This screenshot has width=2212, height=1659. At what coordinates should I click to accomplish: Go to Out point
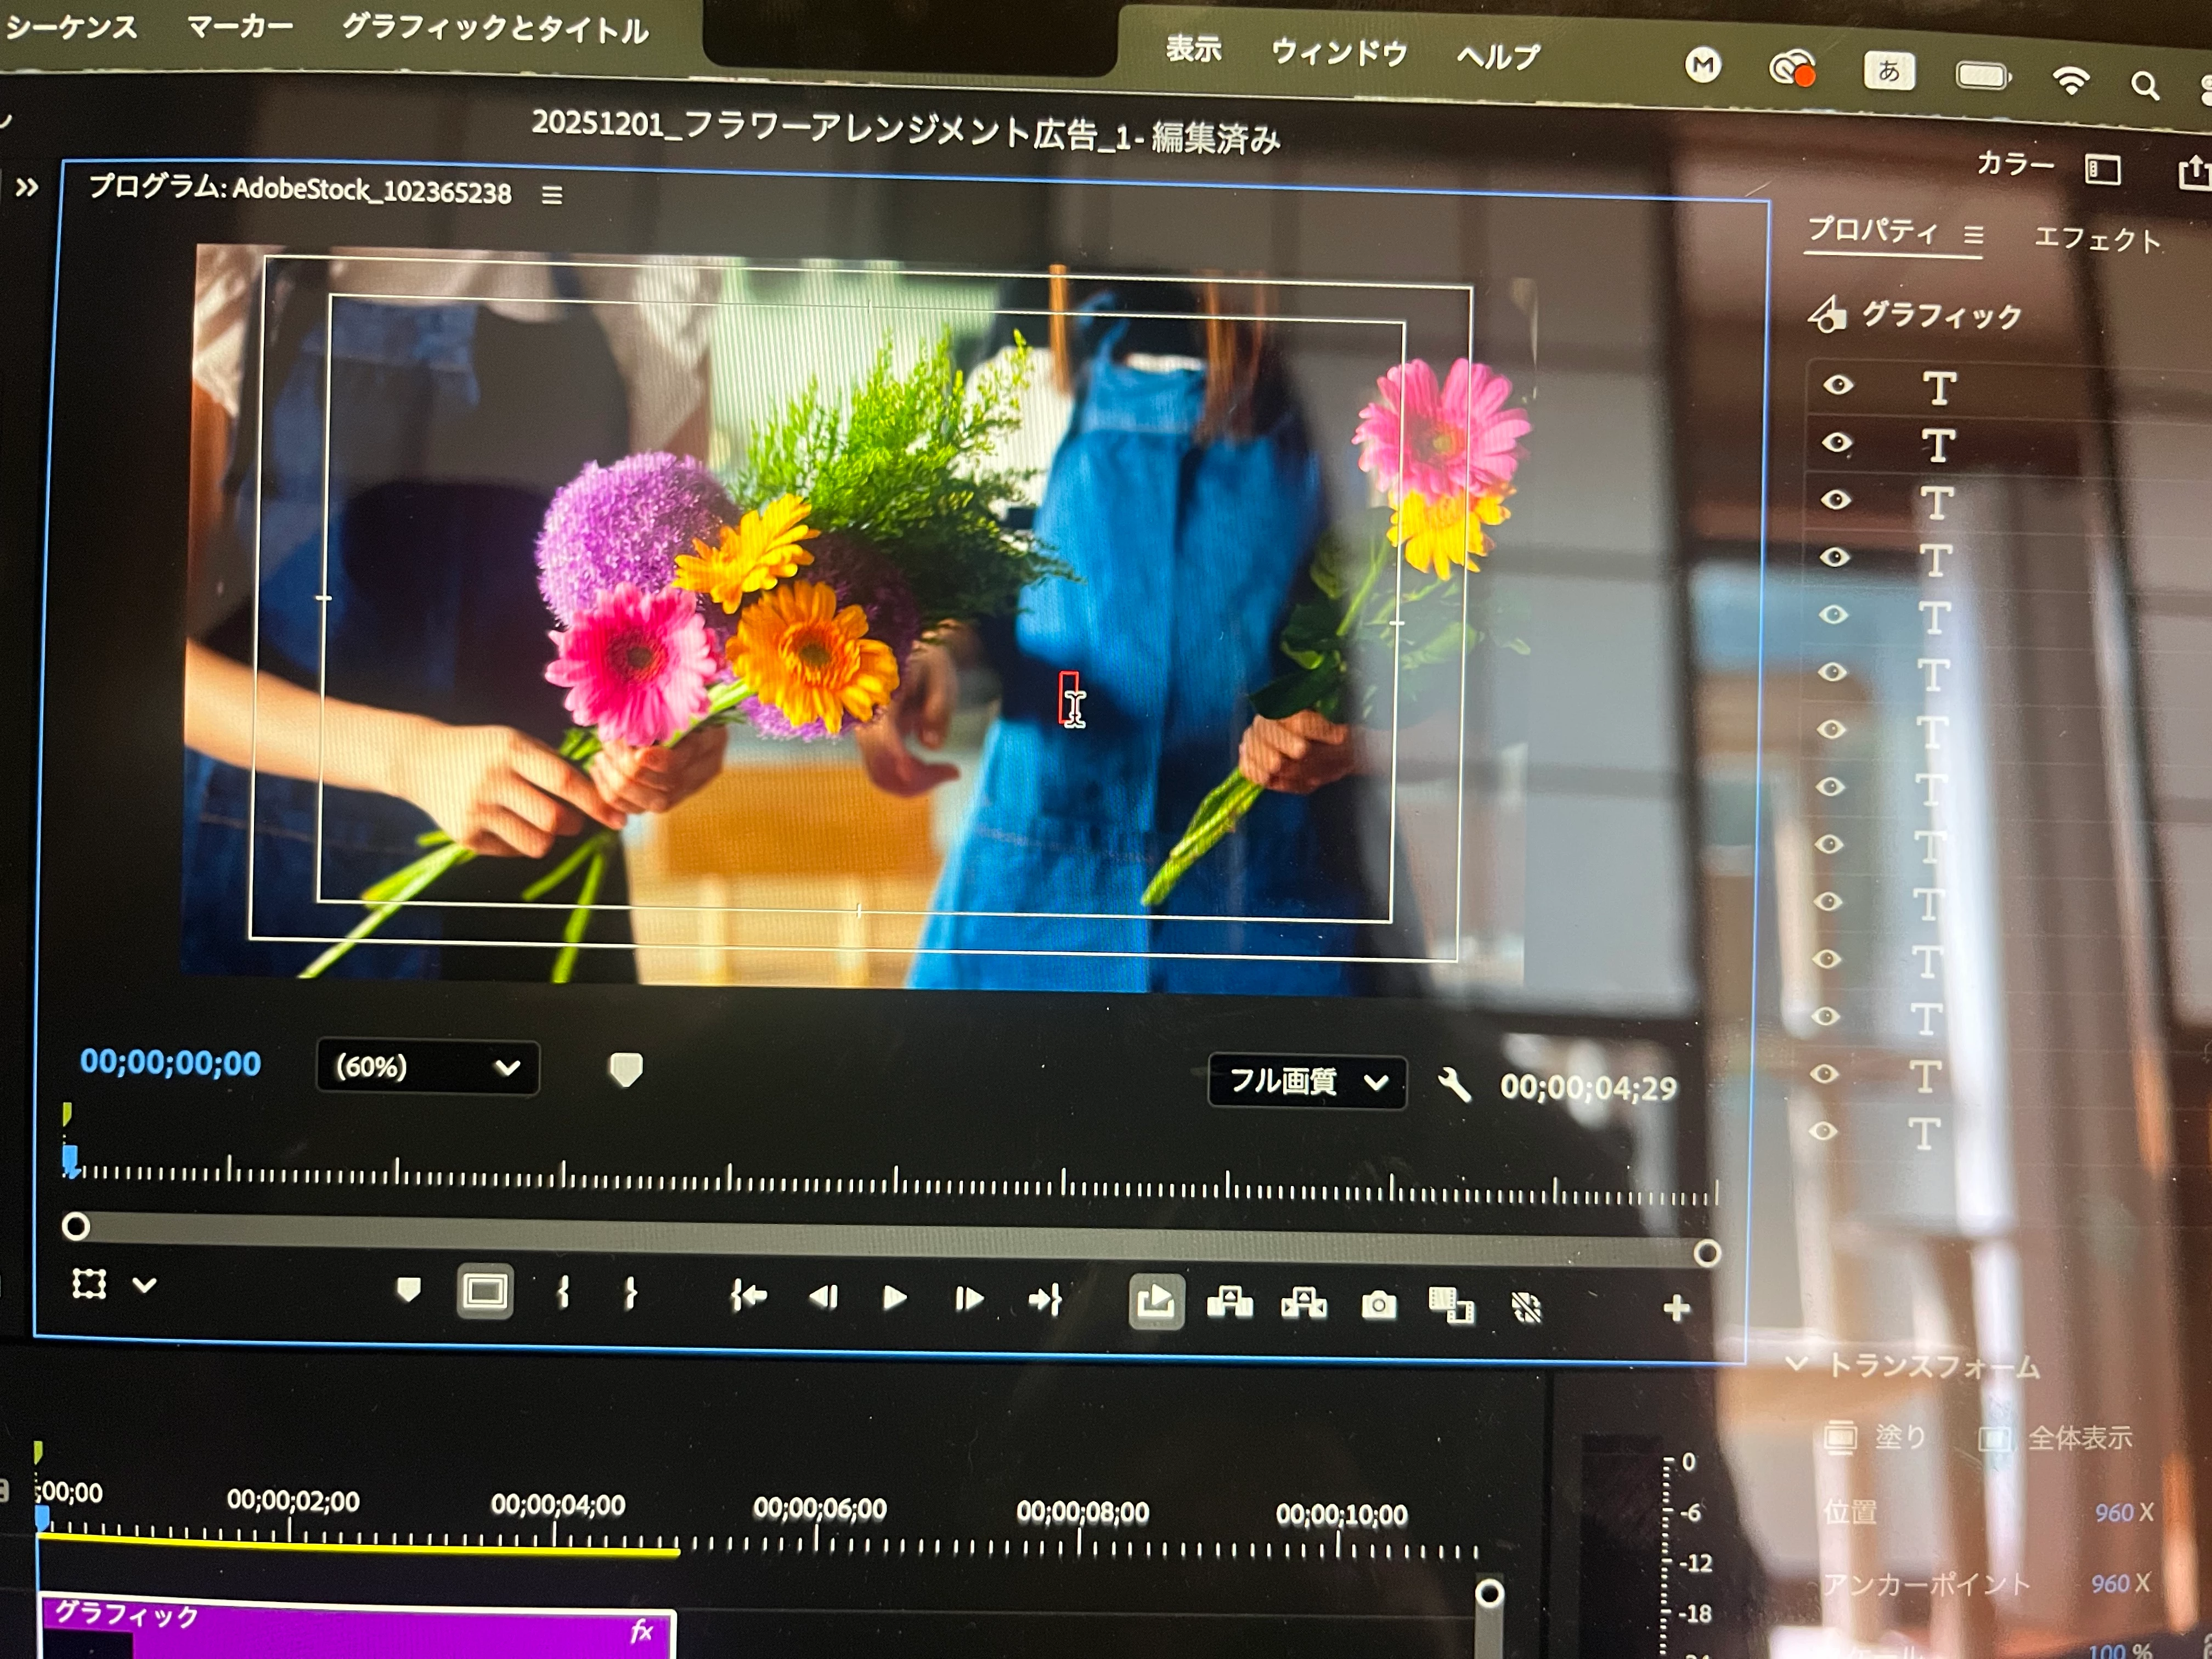point(1045,1300)
